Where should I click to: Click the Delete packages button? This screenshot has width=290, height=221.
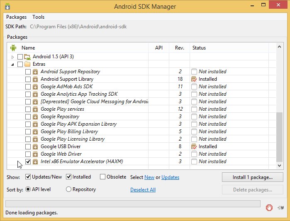pos(253,190)
